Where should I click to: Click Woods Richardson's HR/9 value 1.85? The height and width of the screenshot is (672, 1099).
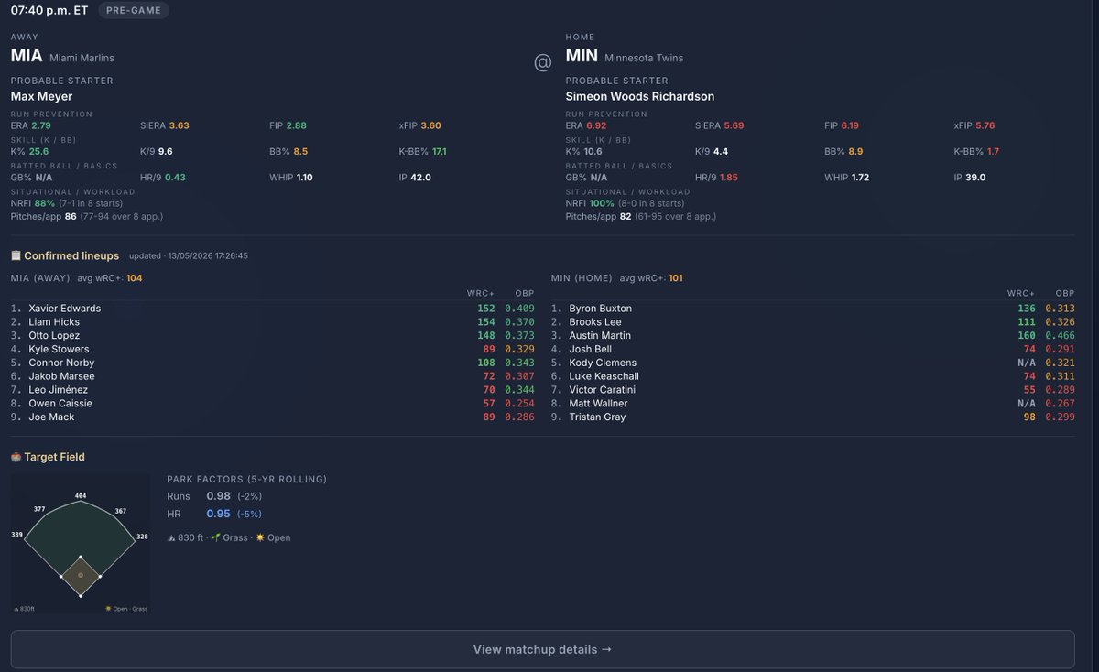point(730,177)
